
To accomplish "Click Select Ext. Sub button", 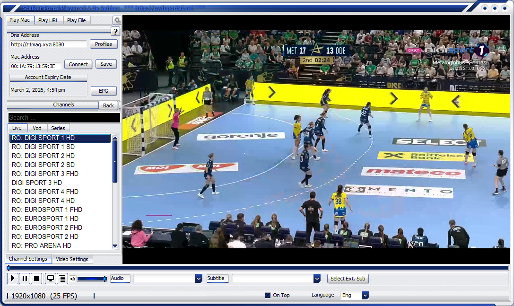I will point(348,279).
